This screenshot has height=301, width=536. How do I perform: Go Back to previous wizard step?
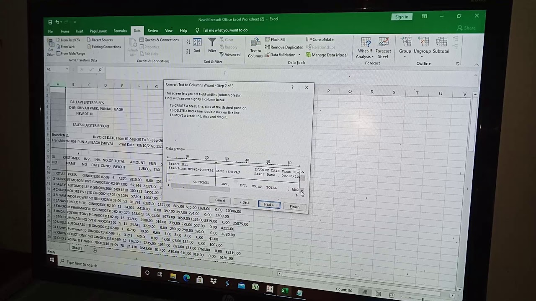[x=245, y=202]
